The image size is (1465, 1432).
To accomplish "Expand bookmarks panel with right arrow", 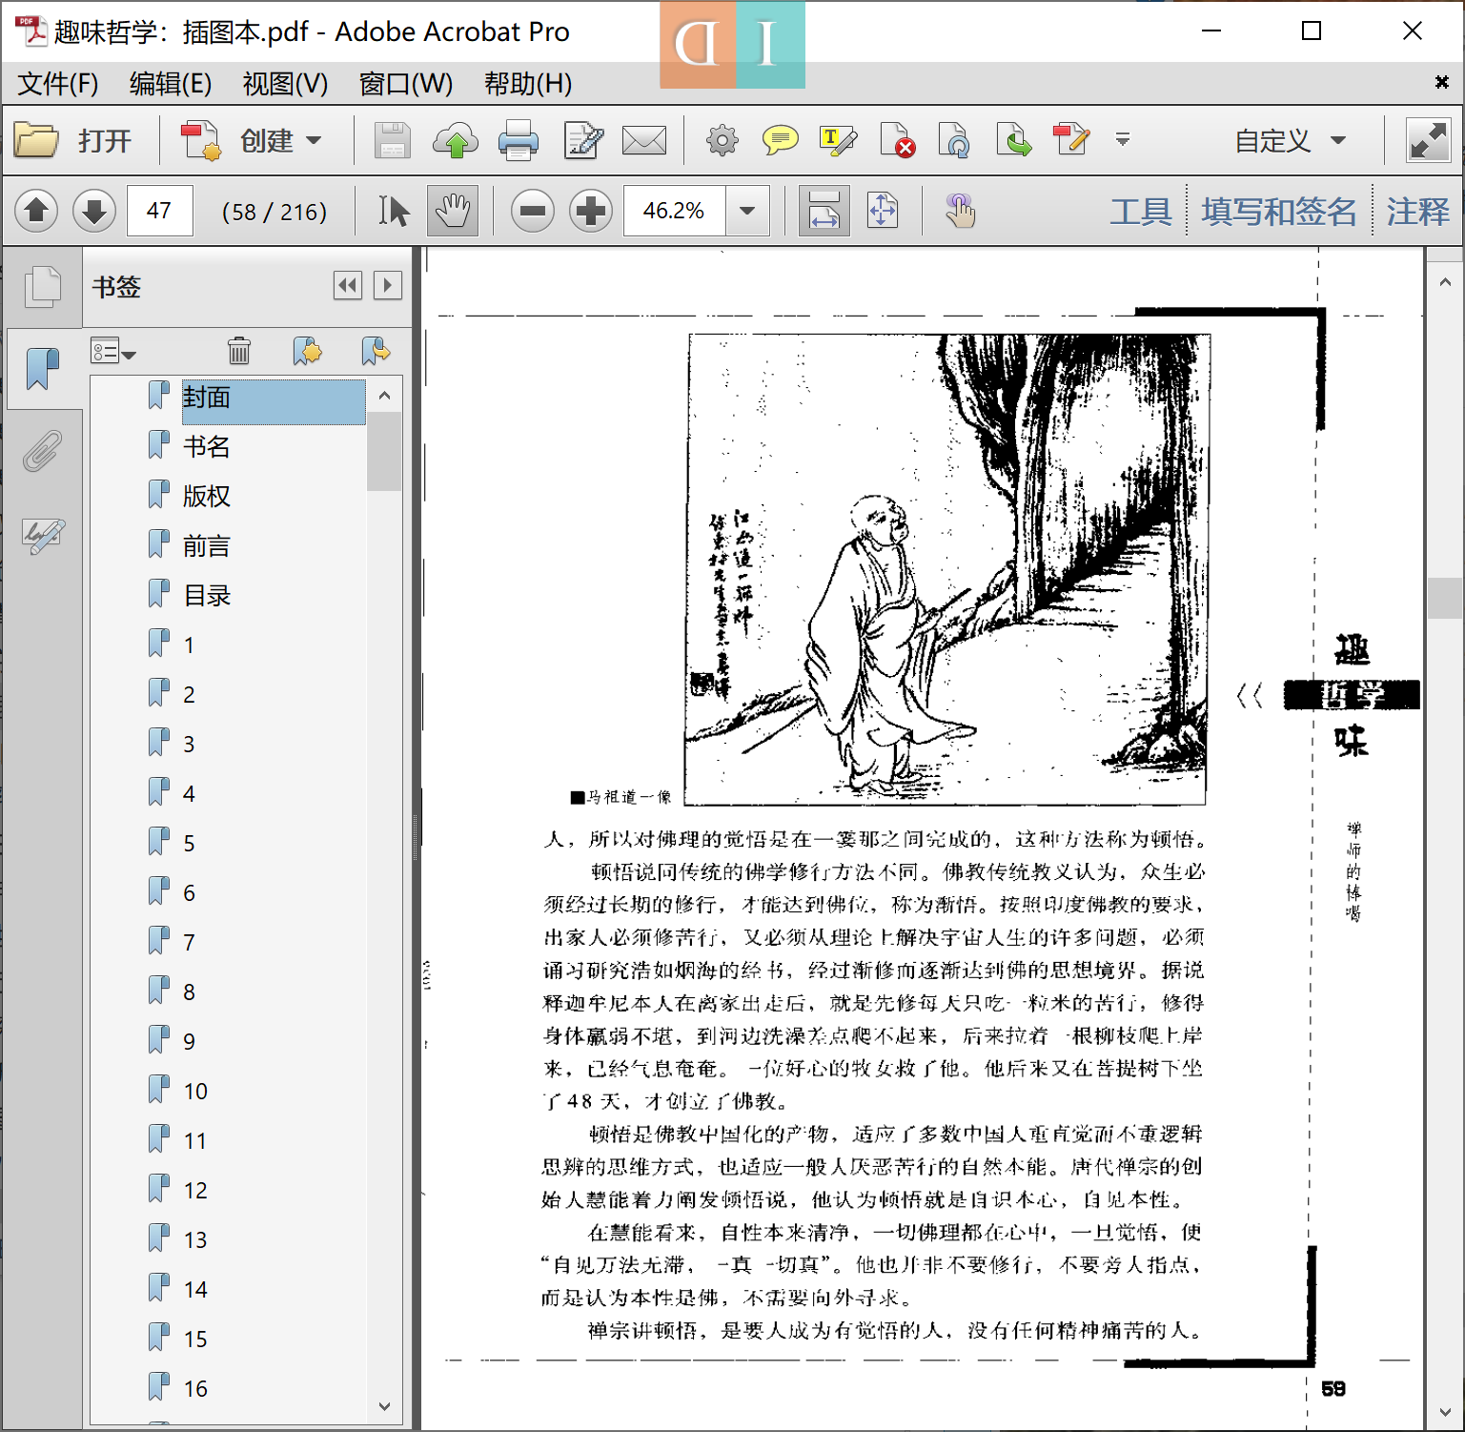I will click(x=388, y=285).
